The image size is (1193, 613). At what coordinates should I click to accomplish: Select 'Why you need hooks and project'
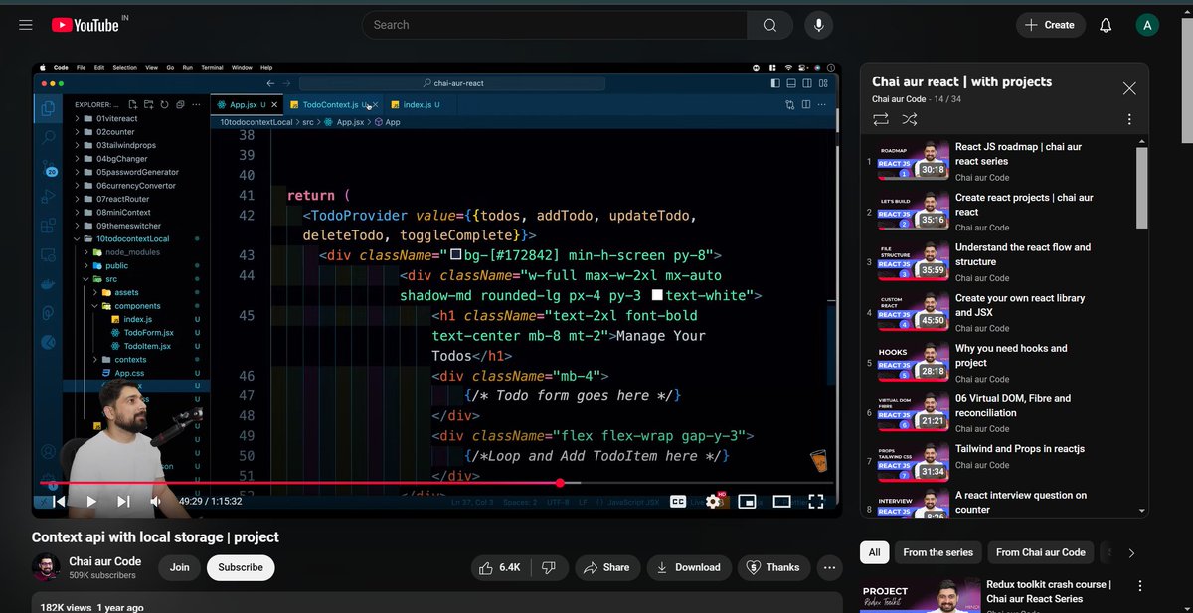point(1011,355)
